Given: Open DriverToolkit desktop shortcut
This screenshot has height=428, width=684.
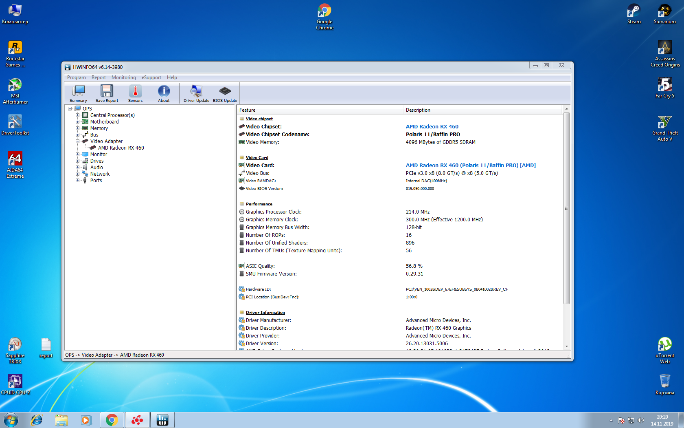Looking at the screenshot, I should pos(15,125).
